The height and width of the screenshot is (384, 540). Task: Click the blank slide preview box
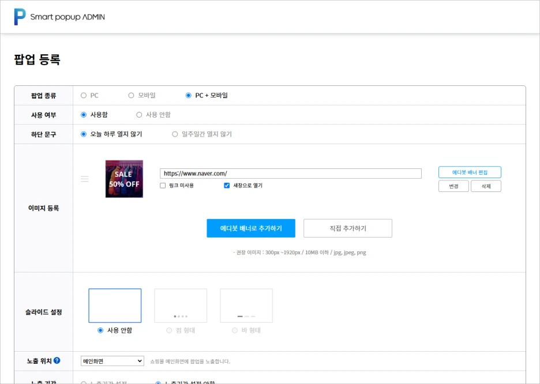pyautogui.click(x=115, y=306)
